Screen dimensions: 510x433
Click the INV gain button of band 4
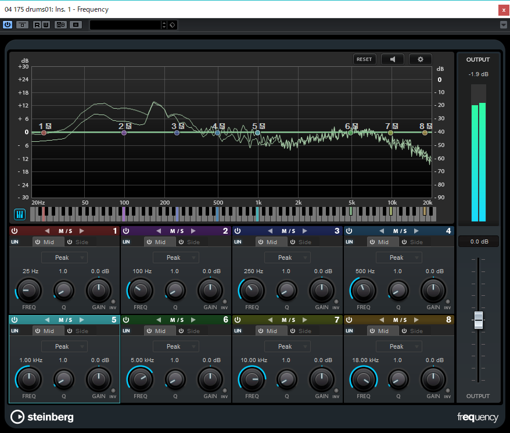pyautogui.click(x=447, y=302)
